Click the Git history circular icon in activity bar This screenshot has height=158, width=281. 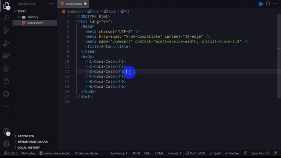coord(6,69)
